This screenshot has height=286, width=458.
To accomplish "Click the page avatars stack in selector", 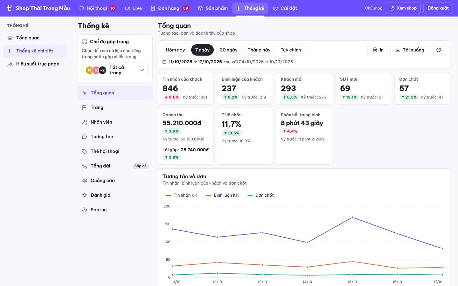I will [x=96, y=70].
